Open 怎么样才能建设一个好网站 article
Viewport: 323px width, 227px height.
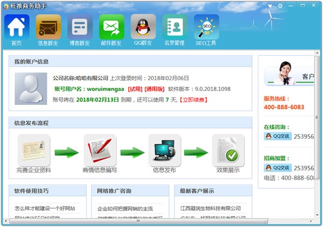[x=45, y=208]
